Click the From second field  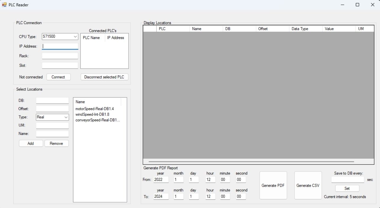pyautogui.click(x=241, y=179)
